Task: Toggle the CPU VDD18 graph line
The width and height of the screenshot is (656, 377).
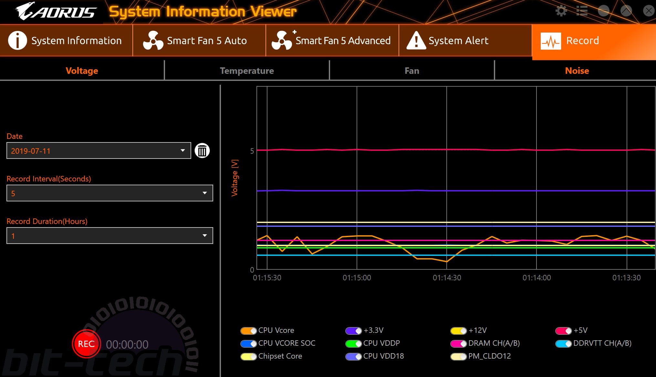Action: point(354,356)
